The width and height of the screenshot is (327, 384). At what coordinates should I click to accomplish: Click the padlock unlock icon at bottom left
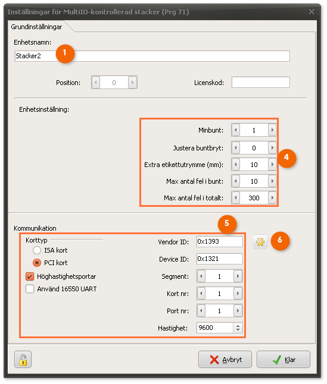(x=23, y=359)
